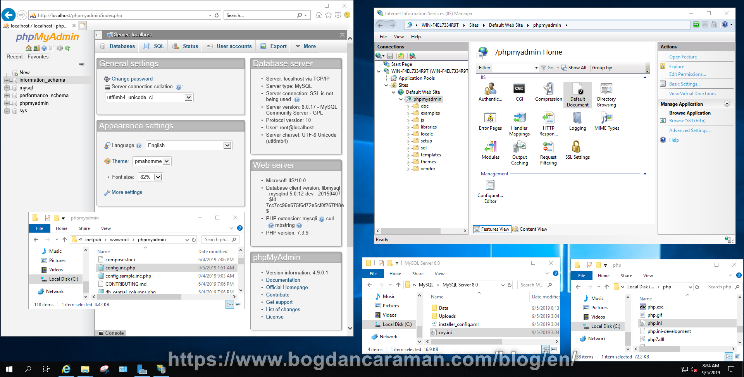Screen dimensions: 744x377
Task: Open the Compression feature icon
Action: tap(548, 92)
